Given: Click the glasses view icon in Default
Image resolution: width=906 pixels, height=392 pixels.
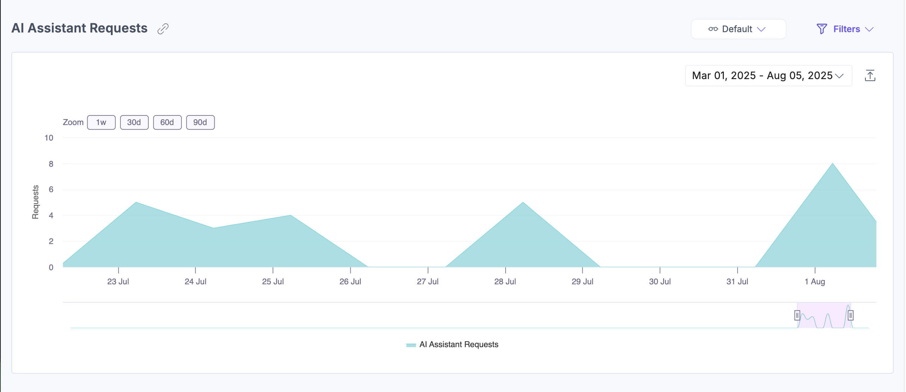Looking at the screenshot, I should click(713, 29).
